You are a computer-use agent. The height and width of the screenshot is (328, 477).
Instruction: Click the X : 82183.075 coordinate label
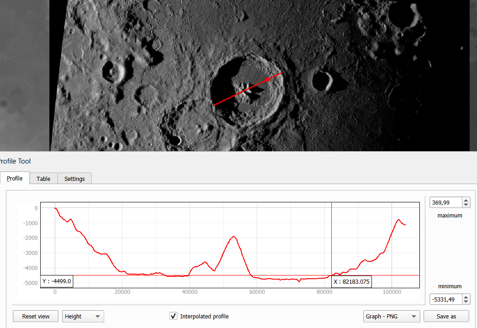coord(351,282)
